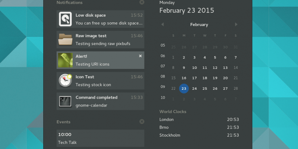Screen dimensions: 298x149
Task: Click the Brno world clock row
Action: tap(199, 127)
